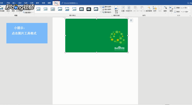Screen dimensions: 192x105
Task: Switch to the 开始 Home tab
Action: click(8, 3)
